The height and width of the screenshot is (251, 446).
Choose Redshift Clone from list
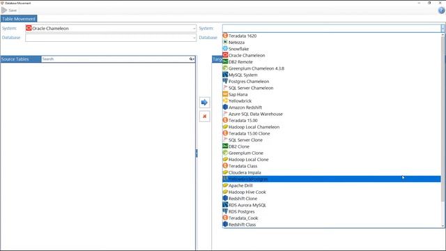(x=332, y=198)
